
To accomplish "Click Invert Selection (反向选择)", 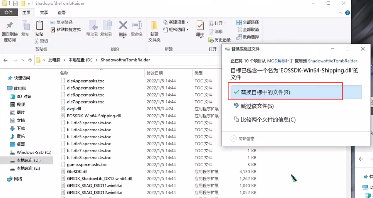I will tap(248, 37).
